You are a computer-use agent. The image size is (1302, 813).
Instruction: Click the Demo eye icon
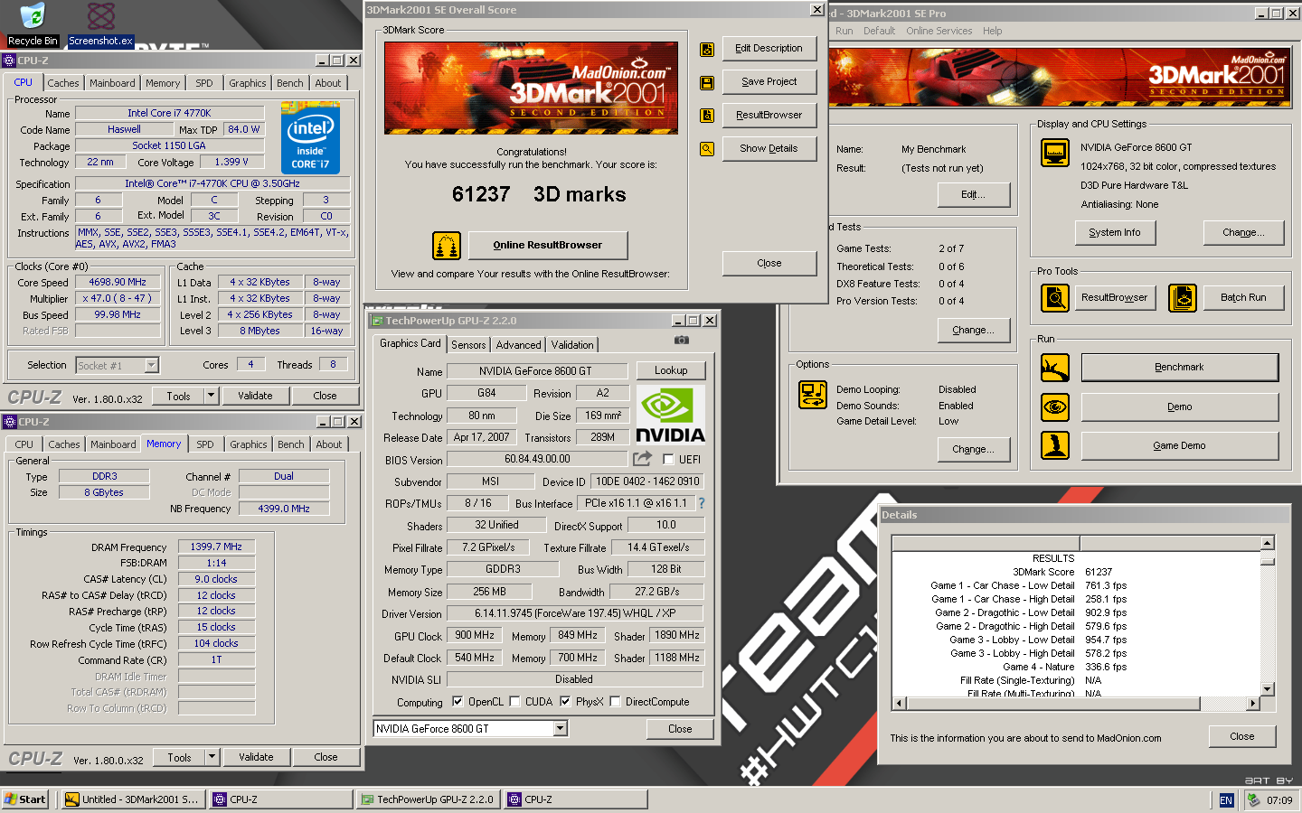click(1054, 407)
